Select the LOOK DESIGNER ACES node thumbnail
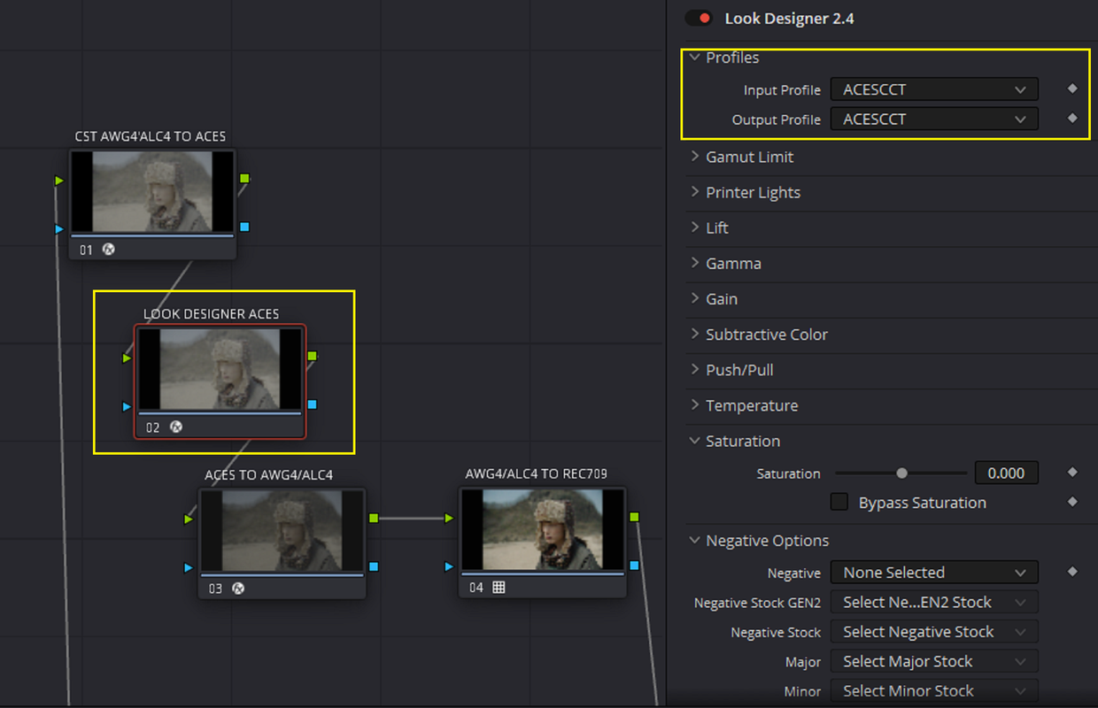 220,369
